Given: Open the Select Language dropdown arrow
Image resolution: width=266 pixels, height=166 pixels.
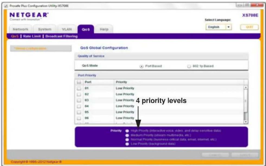Looking at the screenshot, I should point(229,27).
